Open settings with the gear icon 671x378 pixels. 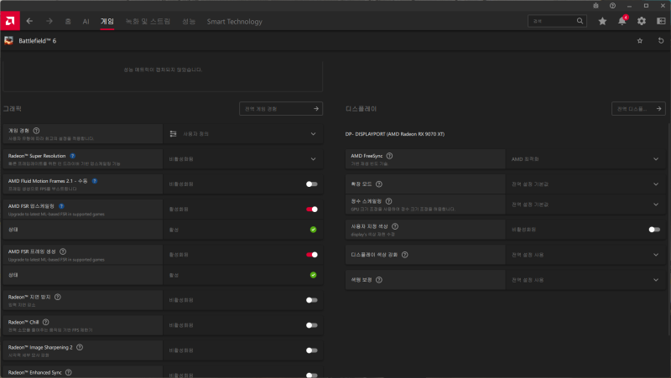pyautogui.click(x=642, y=21)
